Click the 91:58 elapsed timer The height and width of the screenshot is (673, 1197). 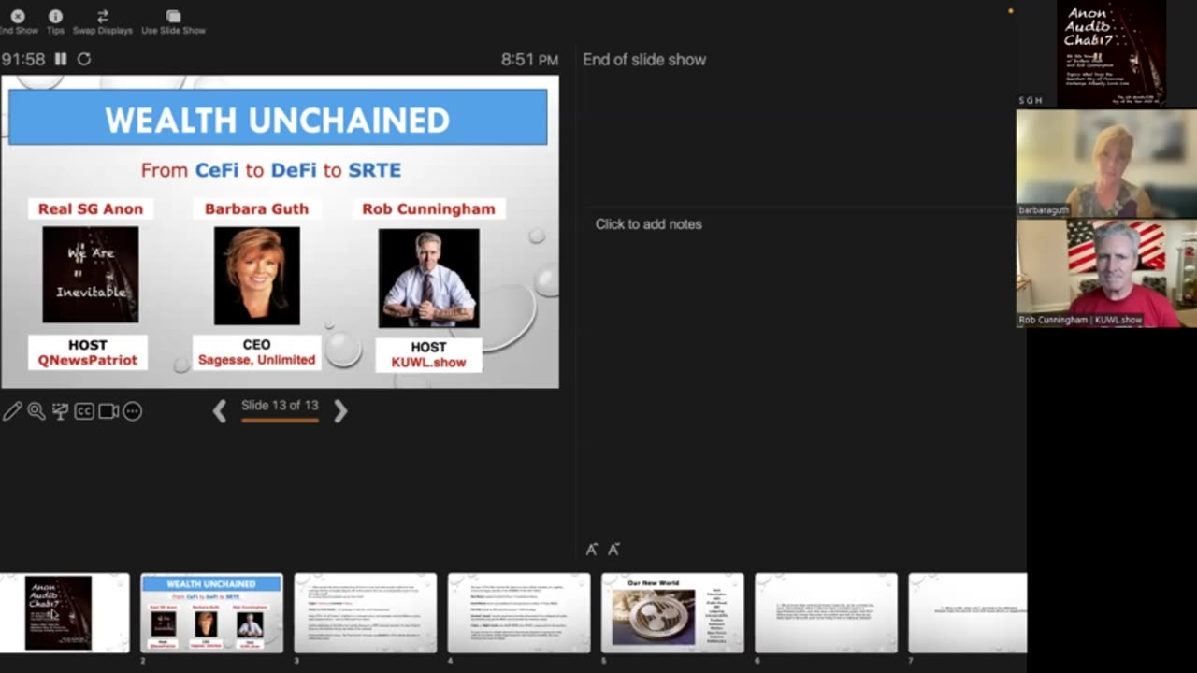tap(23, 59)
